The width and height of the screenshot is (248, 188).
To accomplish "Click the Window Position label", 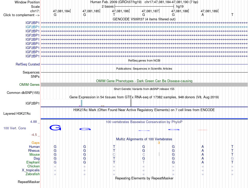I will coord(27,2).
